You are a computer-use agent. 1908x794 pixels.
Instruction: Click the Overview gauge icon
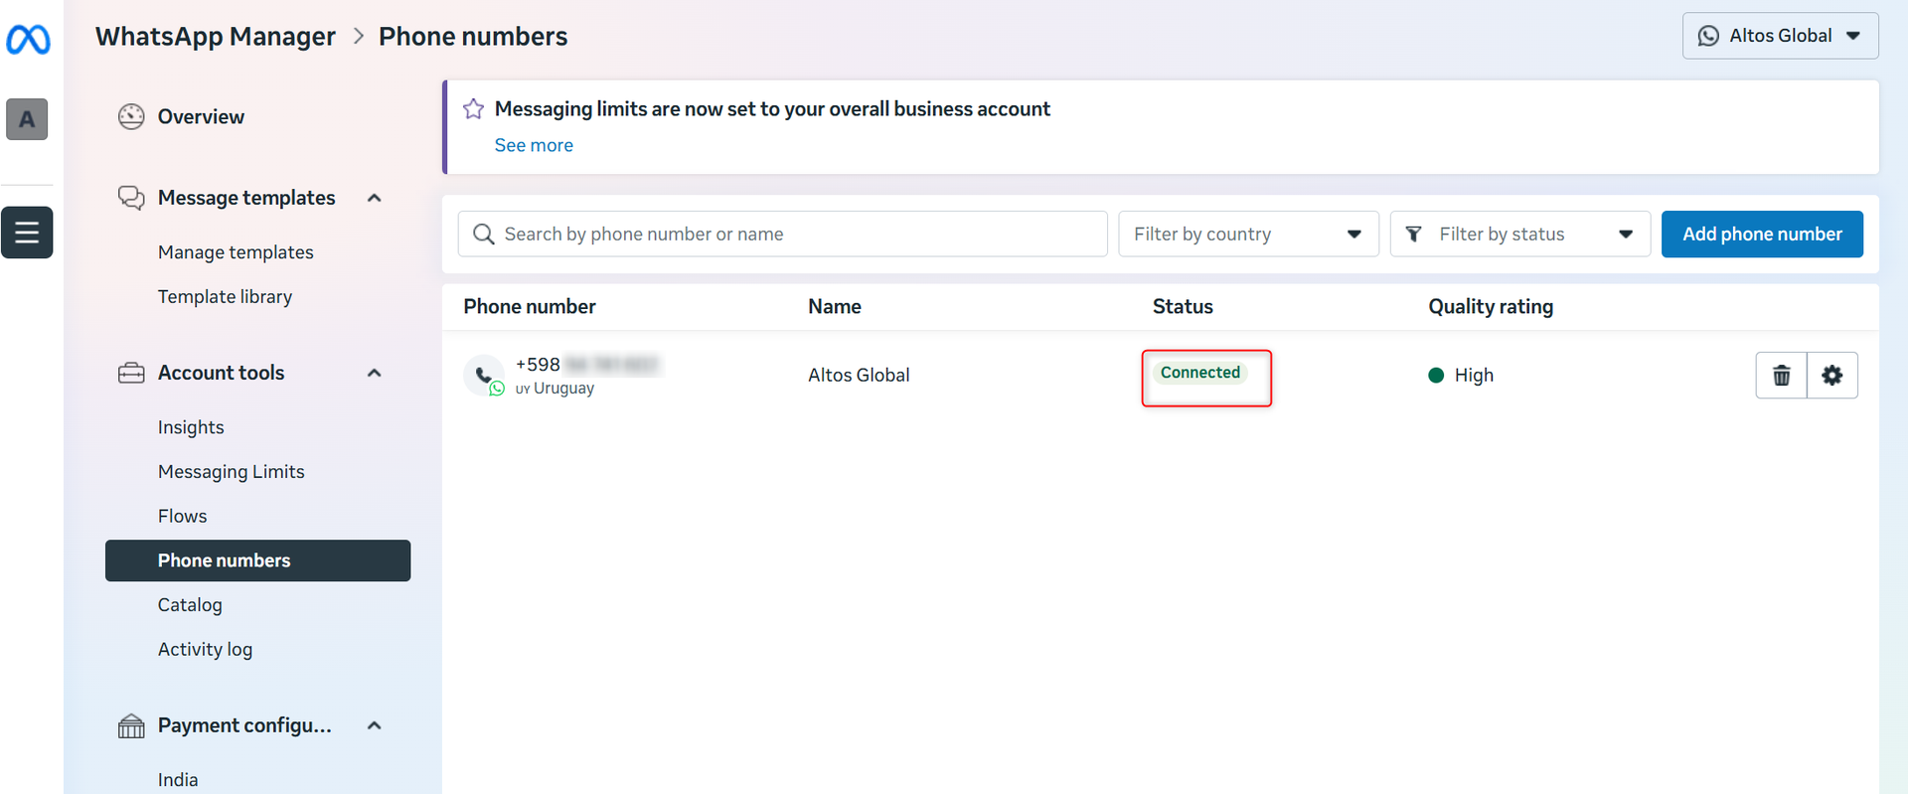pyautogui.click(x=131, y=117)
